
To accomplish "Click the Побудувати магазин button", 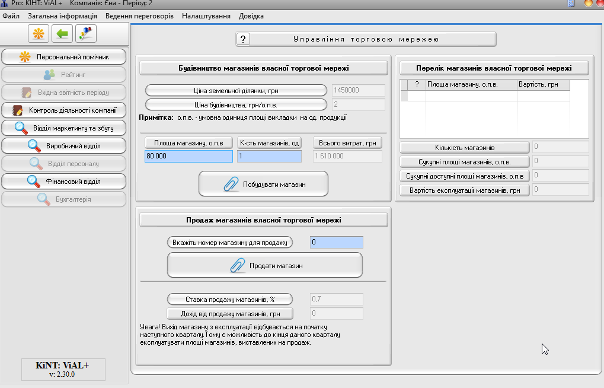I will 264,184.
